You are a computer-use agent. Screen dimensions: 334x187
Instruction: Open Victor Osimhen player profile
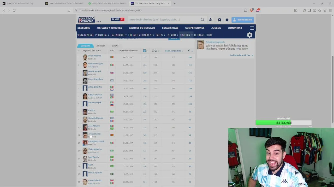pos(95,149)
